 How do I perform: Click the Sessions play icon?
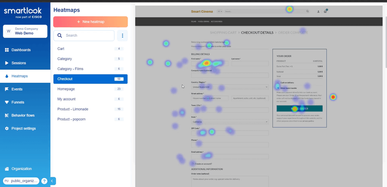coord(7,63)
